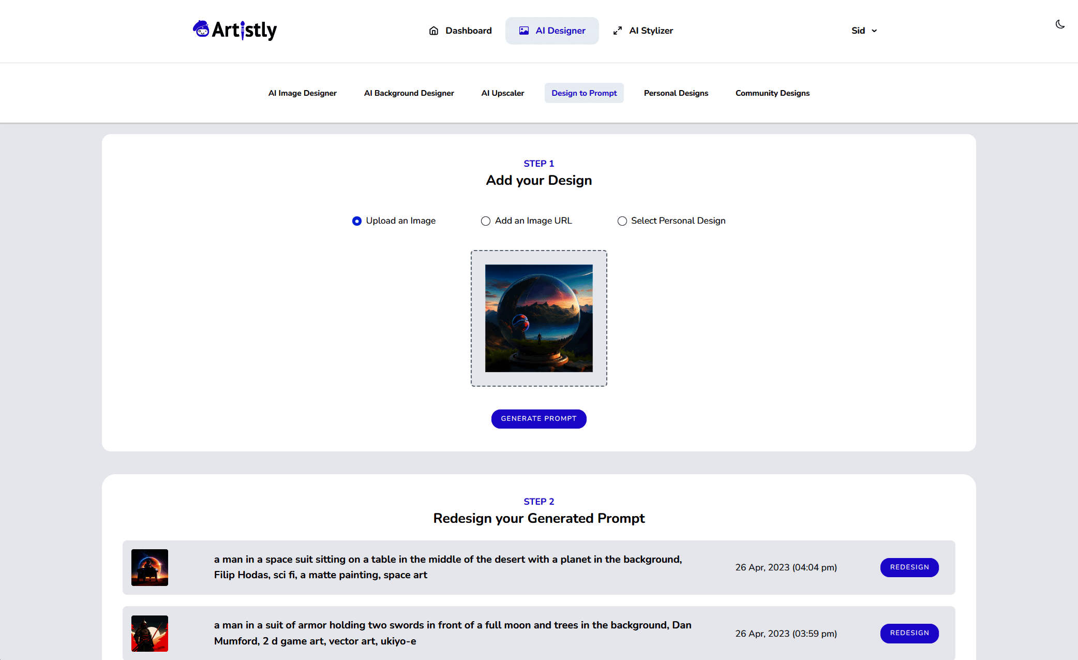
Task: Click the Dashboard home icon
Action: tap(433, 31)
